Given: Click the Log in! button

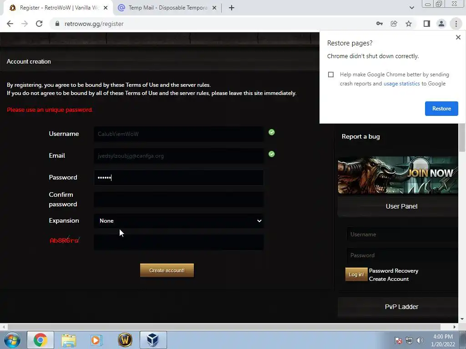Looking at the screenshot, I should 356,274.
